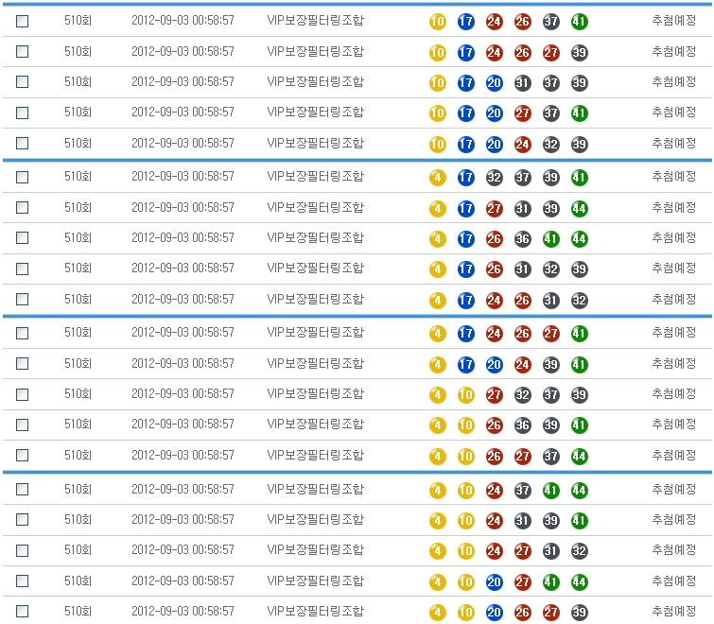Tick the checkbox in the first row

[23, 21]
